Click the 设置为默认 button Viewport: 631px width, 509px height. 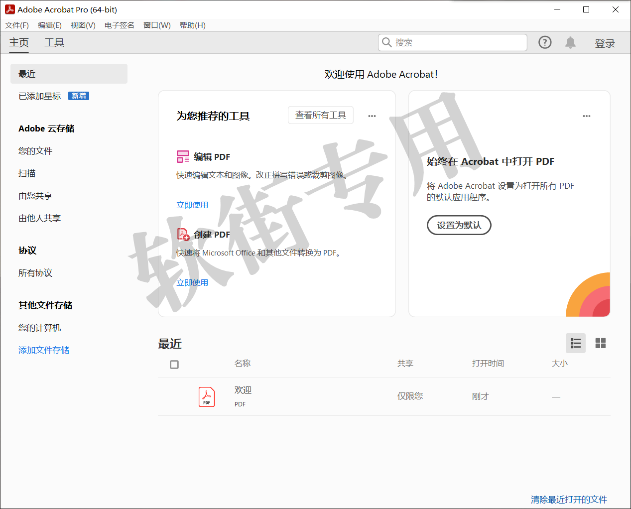click(x=459, y=225)
